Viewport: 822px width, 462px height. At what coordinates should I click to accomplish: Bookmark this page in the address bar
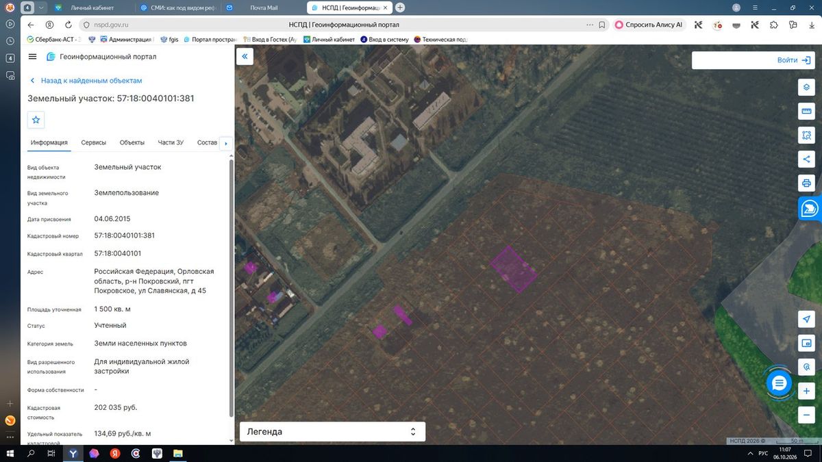click(x=602, y=25)
